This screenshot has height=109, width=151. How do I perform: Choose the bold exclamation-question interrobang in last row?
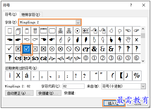pyautogui.click(x=10, y=58)
